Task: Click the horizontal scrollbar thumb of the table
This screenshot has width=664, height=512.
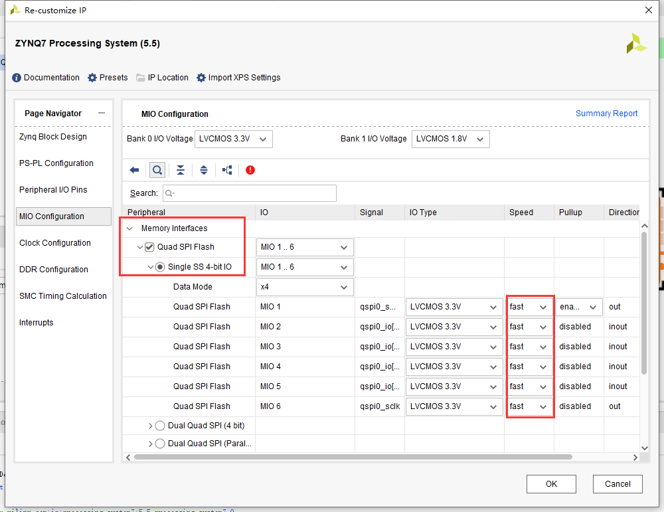Action: pyautogui.click(x=353, y=457)
